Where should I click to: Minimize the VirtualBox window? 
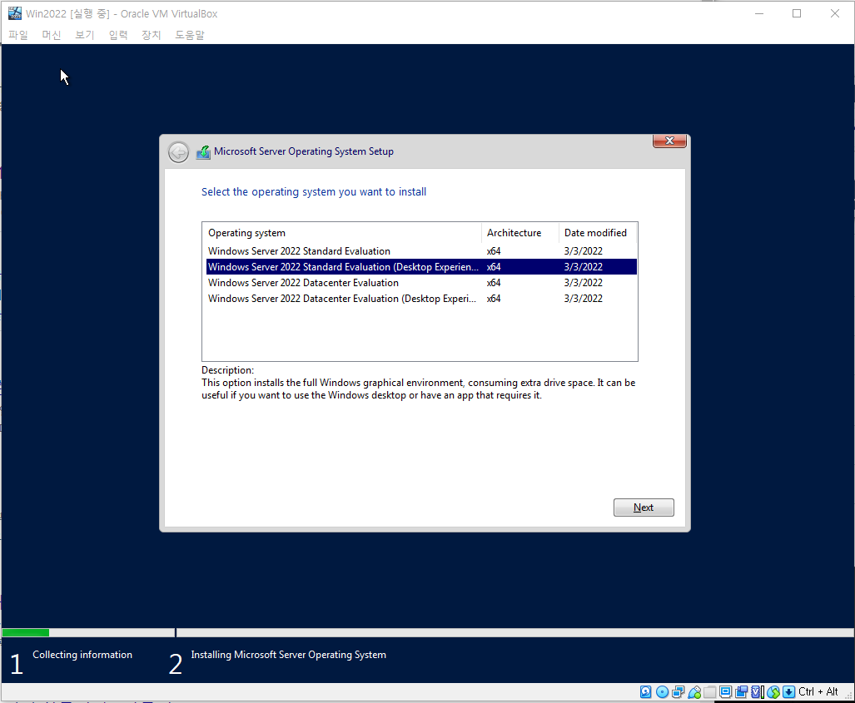tap(759, 13)
